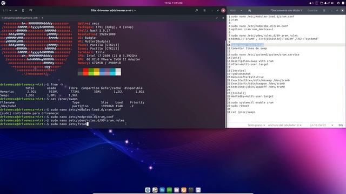Click highlighted line 10 sudo nano /etc/fstab
The height and width of the screenshot is (194, 346).
pos(248,45)
